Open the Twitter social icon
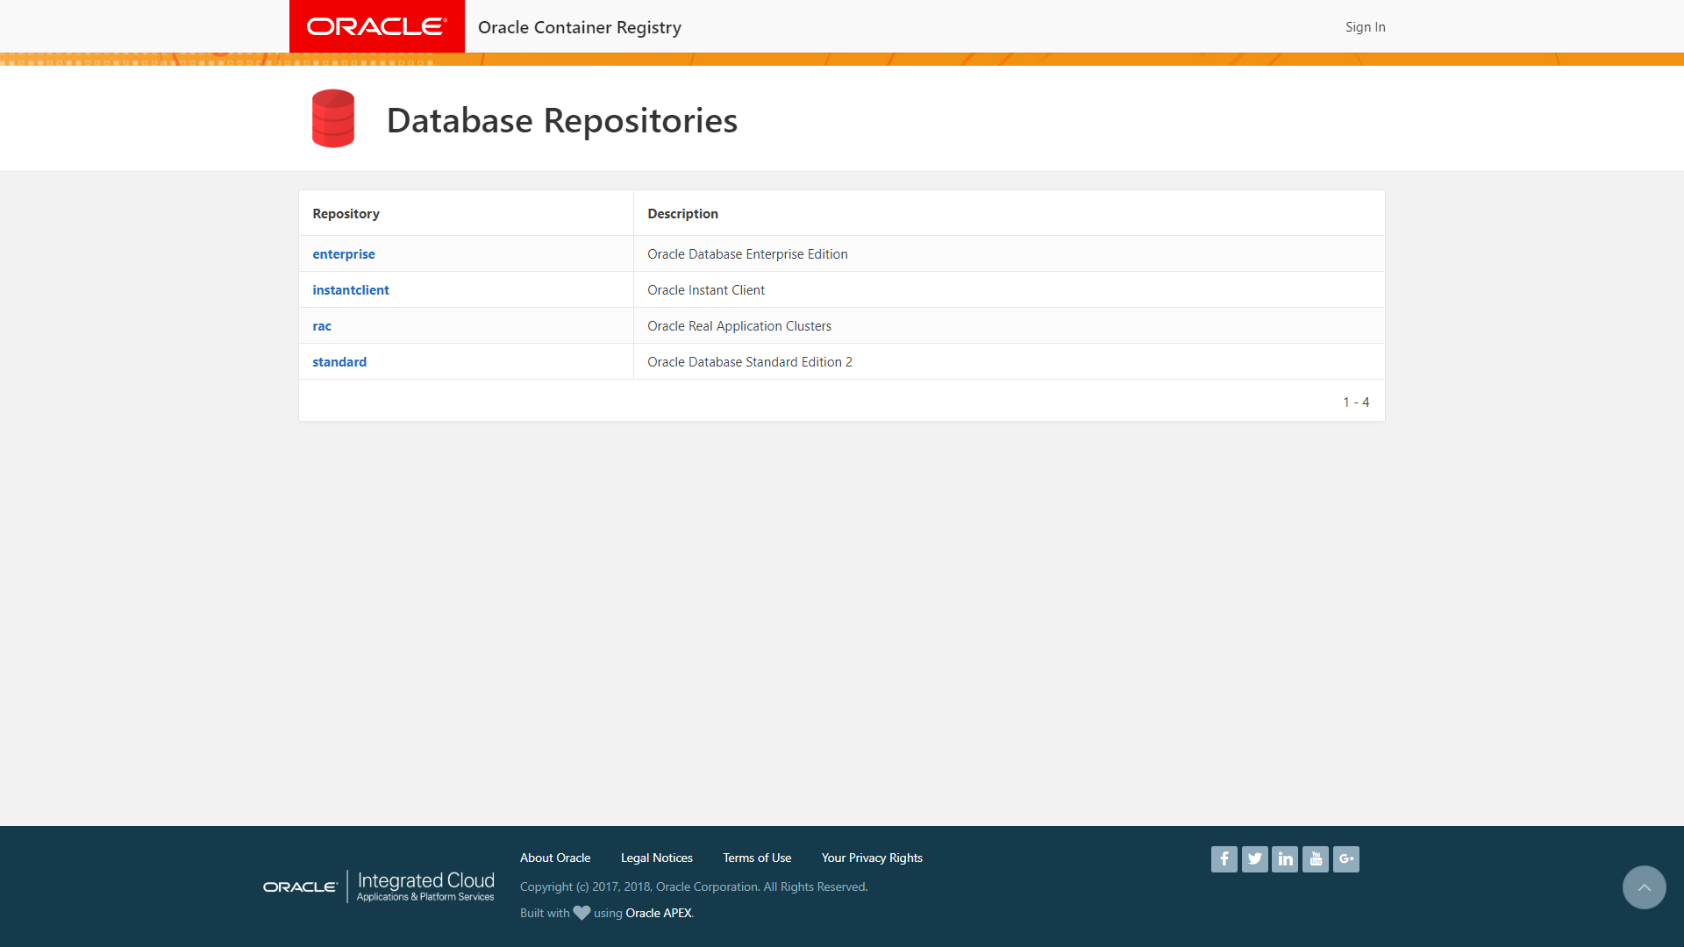 tap(1254, 859)
